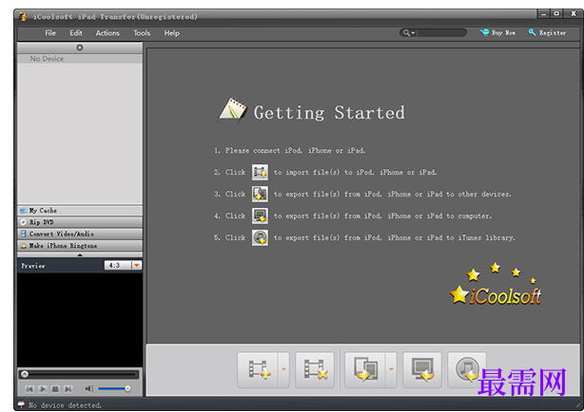The height and width of the screenshot is (412, 584).
Task: Click the black preview video area
Action: [x=79, y=320]
